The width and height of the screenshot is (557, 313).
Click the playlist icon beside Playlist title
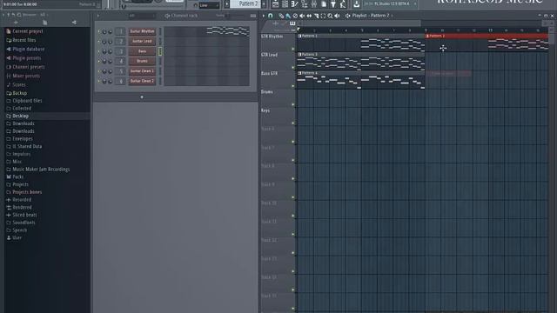tap(348, 16)
